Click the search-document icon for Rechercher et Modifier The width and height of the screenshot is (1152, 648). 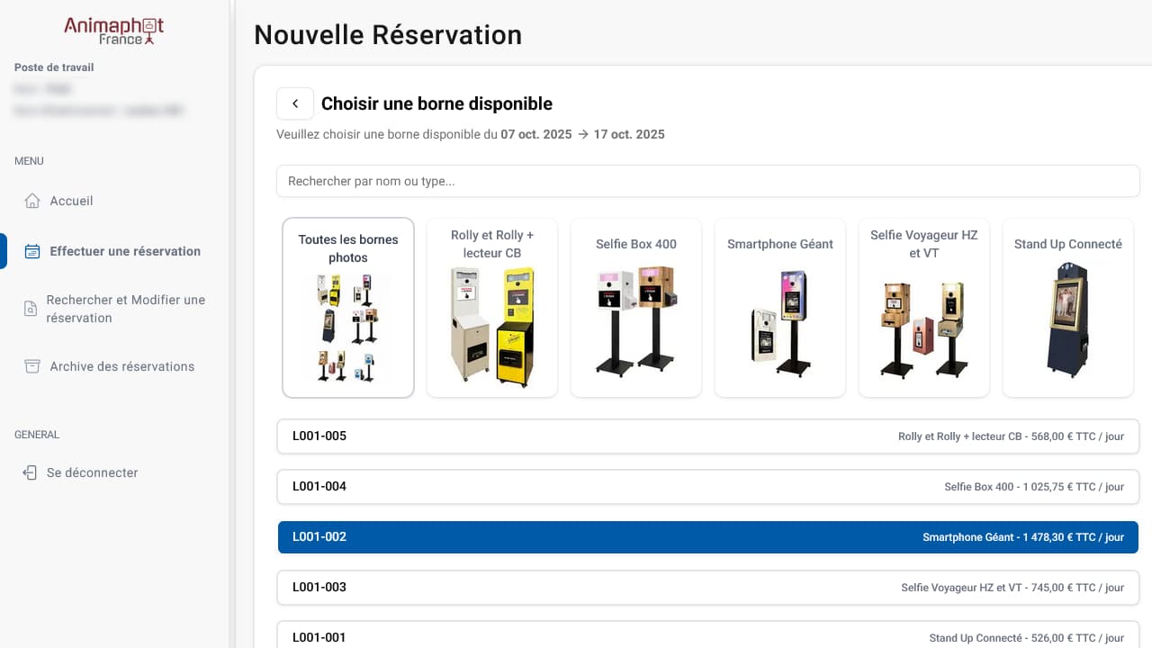[31, 309]
